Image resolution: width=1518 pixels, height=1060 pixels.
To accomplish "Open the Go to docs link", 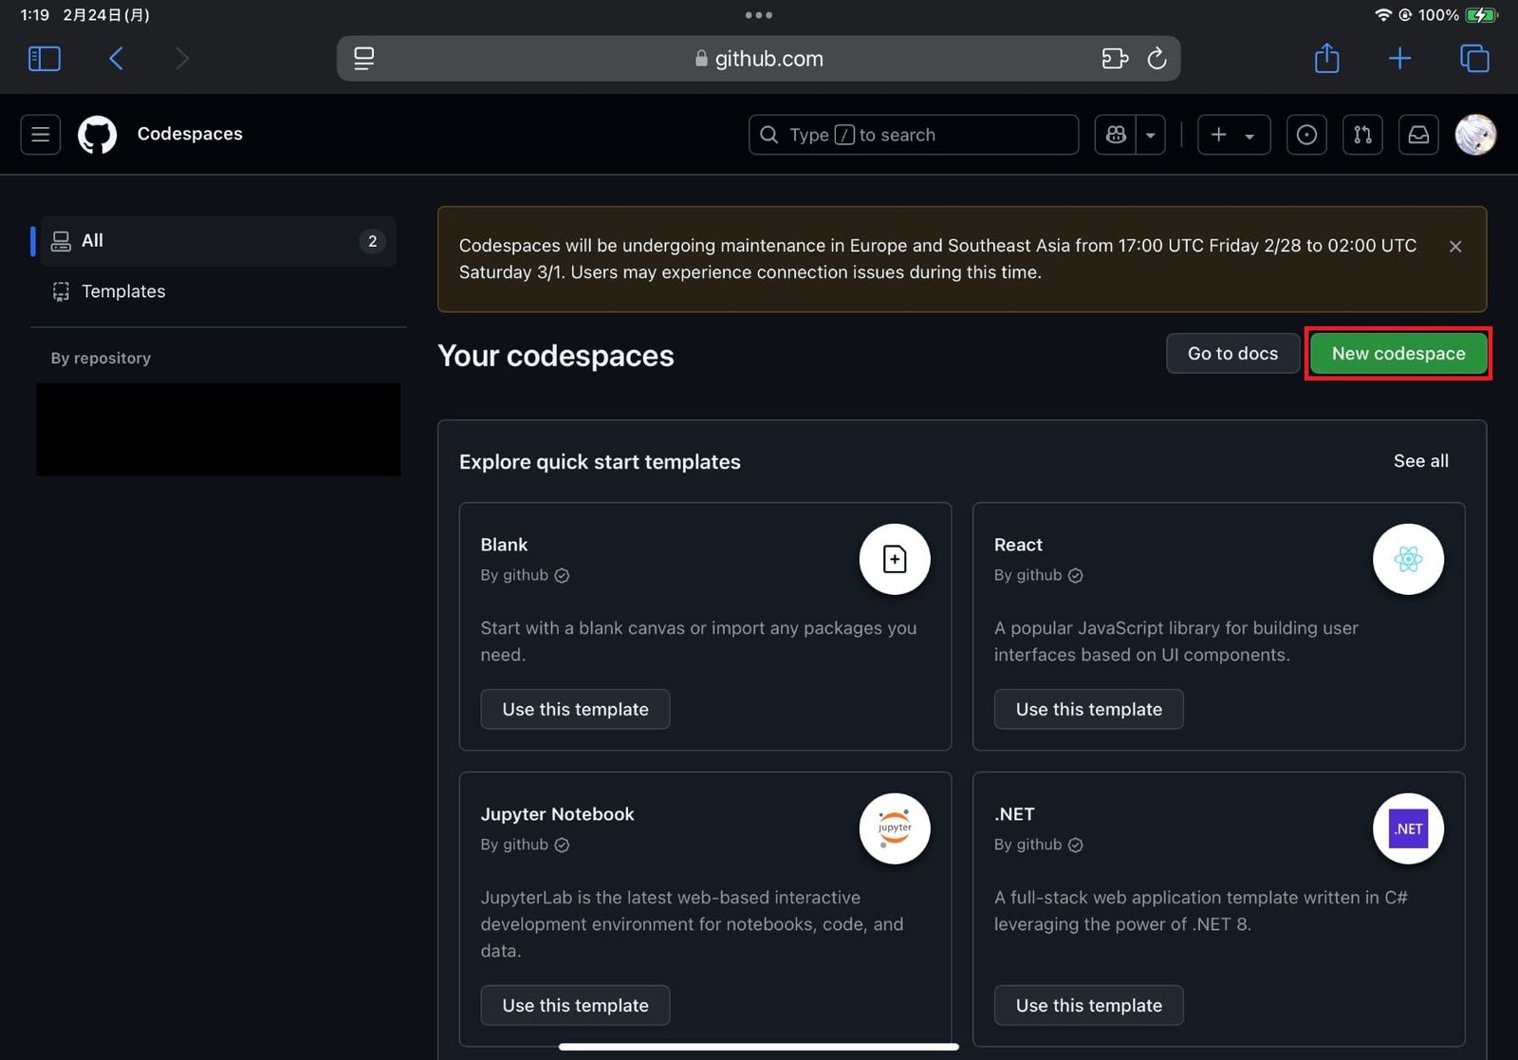I will [x=1232, y=353].
